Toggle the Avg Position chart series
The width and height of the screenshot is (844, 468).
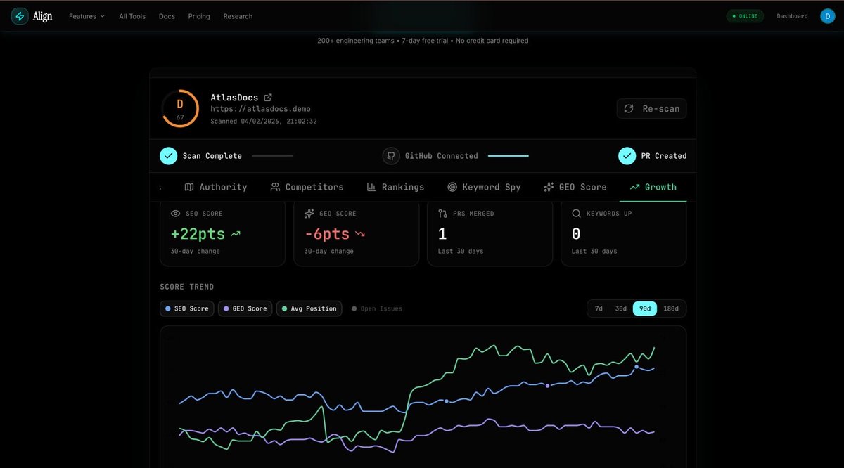309,308
